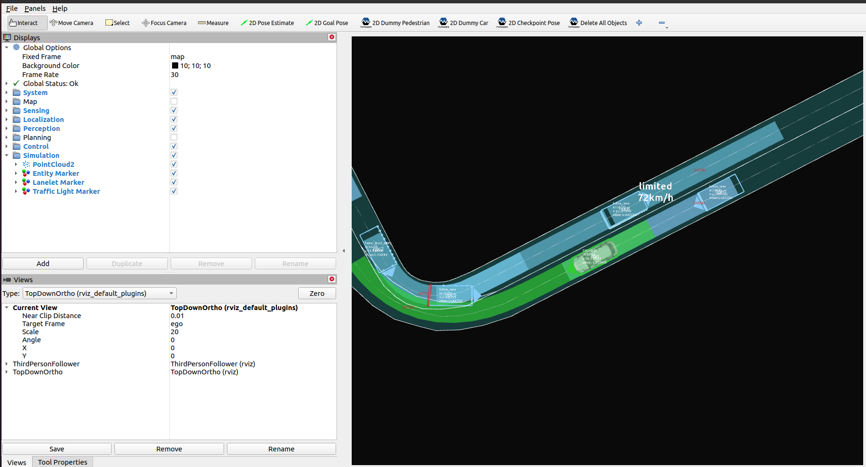Select the Move Camera tool
The height and width of the screenshot is (467, 866).
click(x=71, y=23)
